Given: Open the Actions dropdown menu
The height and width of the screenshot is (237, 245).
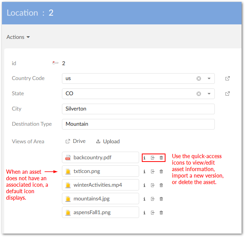Looking at the screenshot, I should coord(18,37).
